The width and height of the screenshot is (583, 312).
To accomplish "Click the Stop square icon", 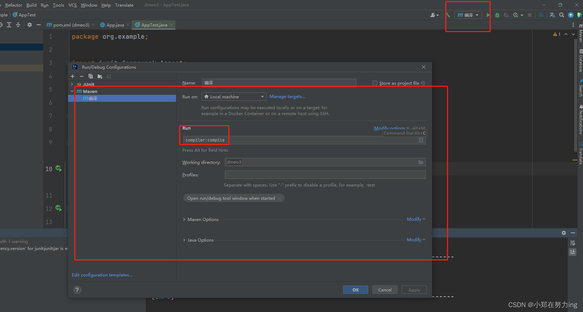I will pos(530,15).
